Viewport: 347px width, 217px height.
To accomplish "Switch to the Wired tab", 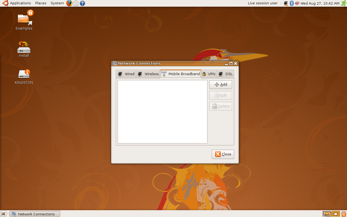I will click(x=126, y=74).
